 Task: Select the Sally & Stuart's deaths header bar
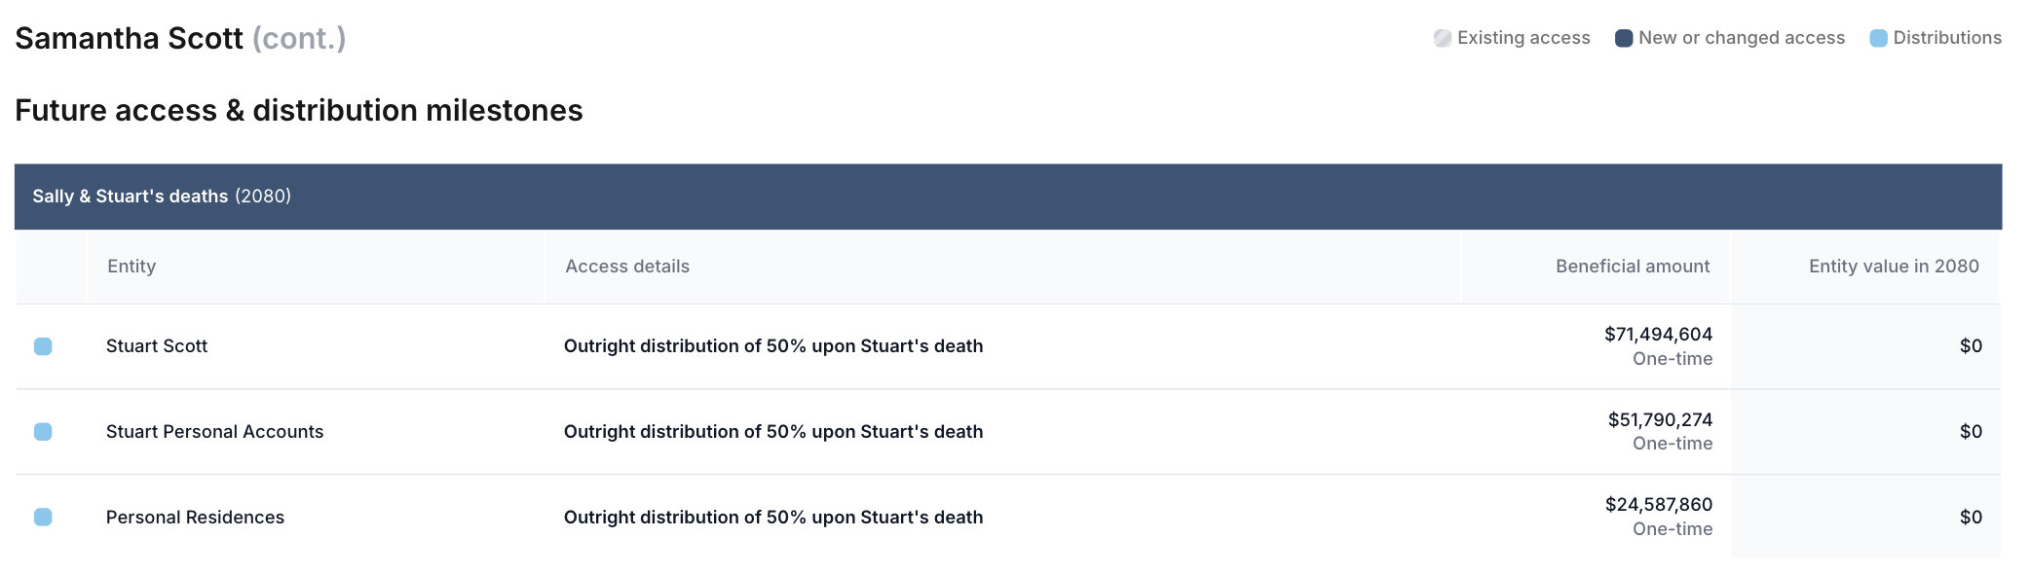(x=1008, y=197)
